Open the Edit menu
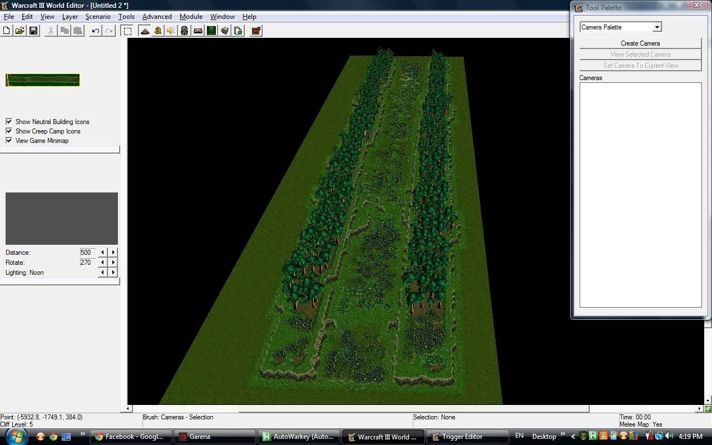Screen dimensions: 712x445 [x=27, y=17]
